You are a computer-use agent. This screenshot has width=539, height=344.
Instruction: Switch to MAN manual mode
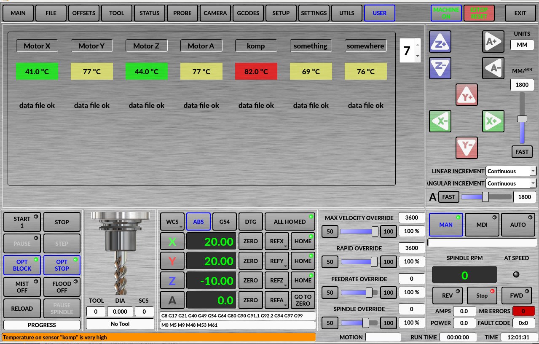[446, 225]
